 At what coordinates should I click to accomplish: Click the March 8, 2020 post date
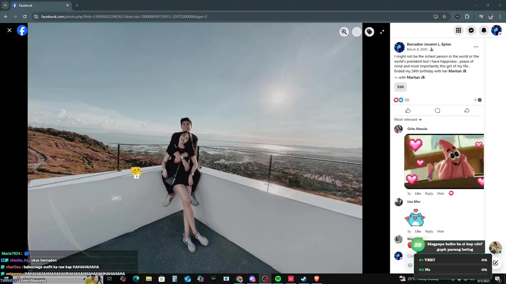pyautogui.click(x=417, y=49)
